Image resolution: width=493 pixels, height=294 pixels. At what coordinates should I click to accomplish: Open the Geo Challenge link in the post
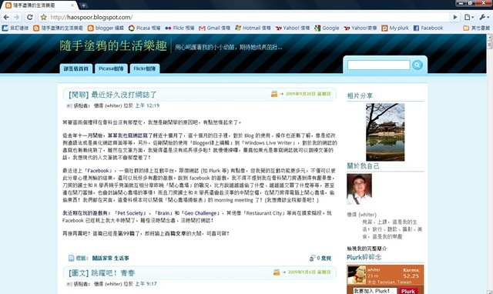200,213
